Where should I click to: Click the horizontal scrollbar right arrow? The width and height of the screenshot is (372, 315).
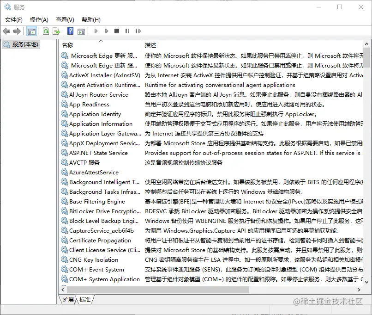(x=359, y=290)
